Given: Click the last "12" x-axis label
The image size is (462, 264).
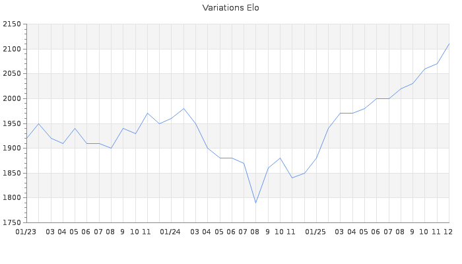Looking at the screenshot, I should click(x=447, y=232).
